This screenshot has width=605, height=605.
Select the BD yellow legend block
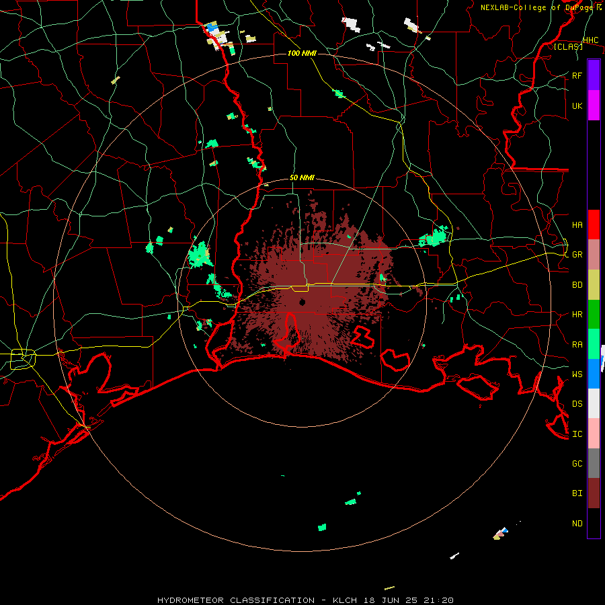point(594,284)
